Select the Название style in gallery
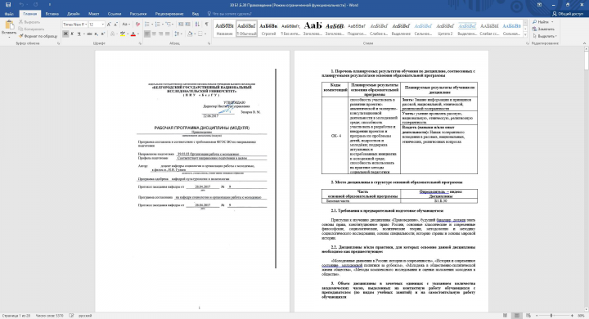589x319 pixels. pos(225,29)
